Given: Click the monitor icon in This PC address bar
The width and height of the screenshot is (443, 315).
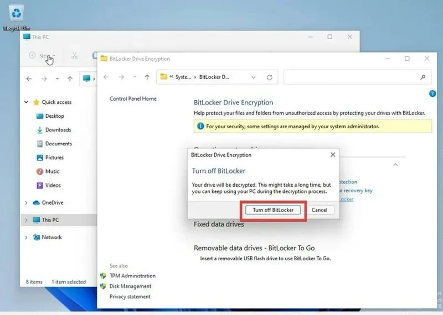Looking at the screenshot, I should (x=86, y=78).
